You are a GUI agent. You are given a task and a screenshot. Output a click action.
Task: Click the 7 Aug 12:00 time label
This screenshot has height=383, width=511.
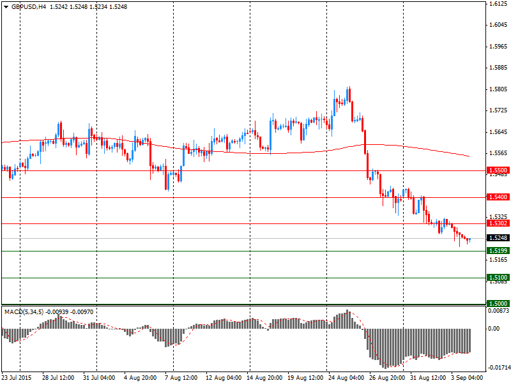pyautogui.click(x=181, y=378)
